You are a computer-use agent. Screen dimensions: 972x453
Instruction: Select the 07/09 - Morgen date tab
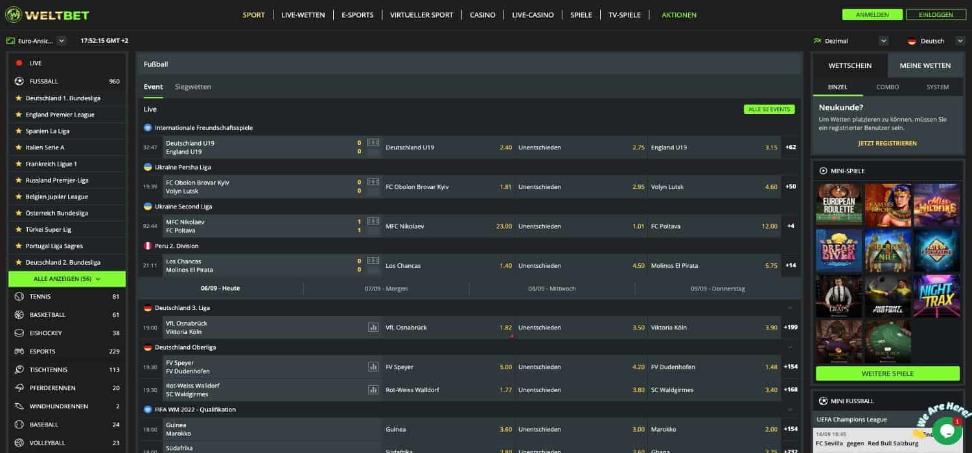(386, 289)
